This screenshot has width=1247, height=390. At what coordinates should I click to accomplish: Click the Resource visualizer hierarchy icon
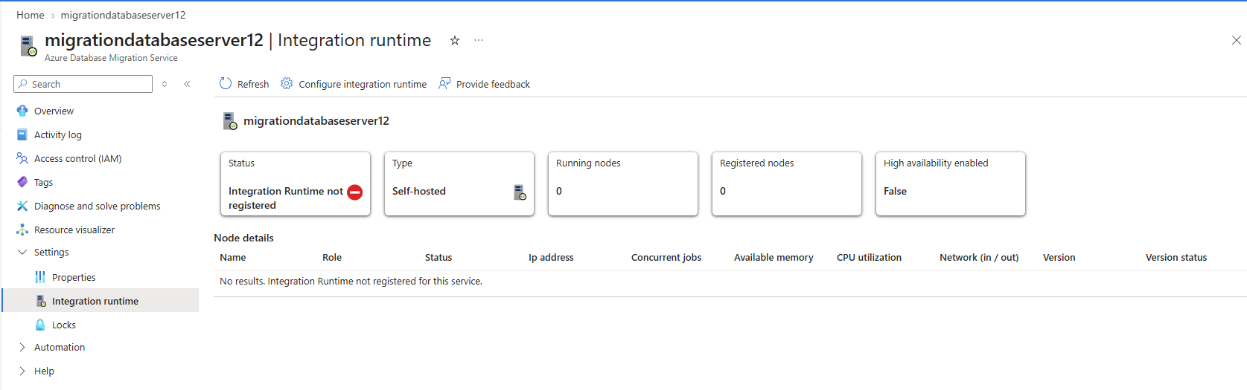22,230
